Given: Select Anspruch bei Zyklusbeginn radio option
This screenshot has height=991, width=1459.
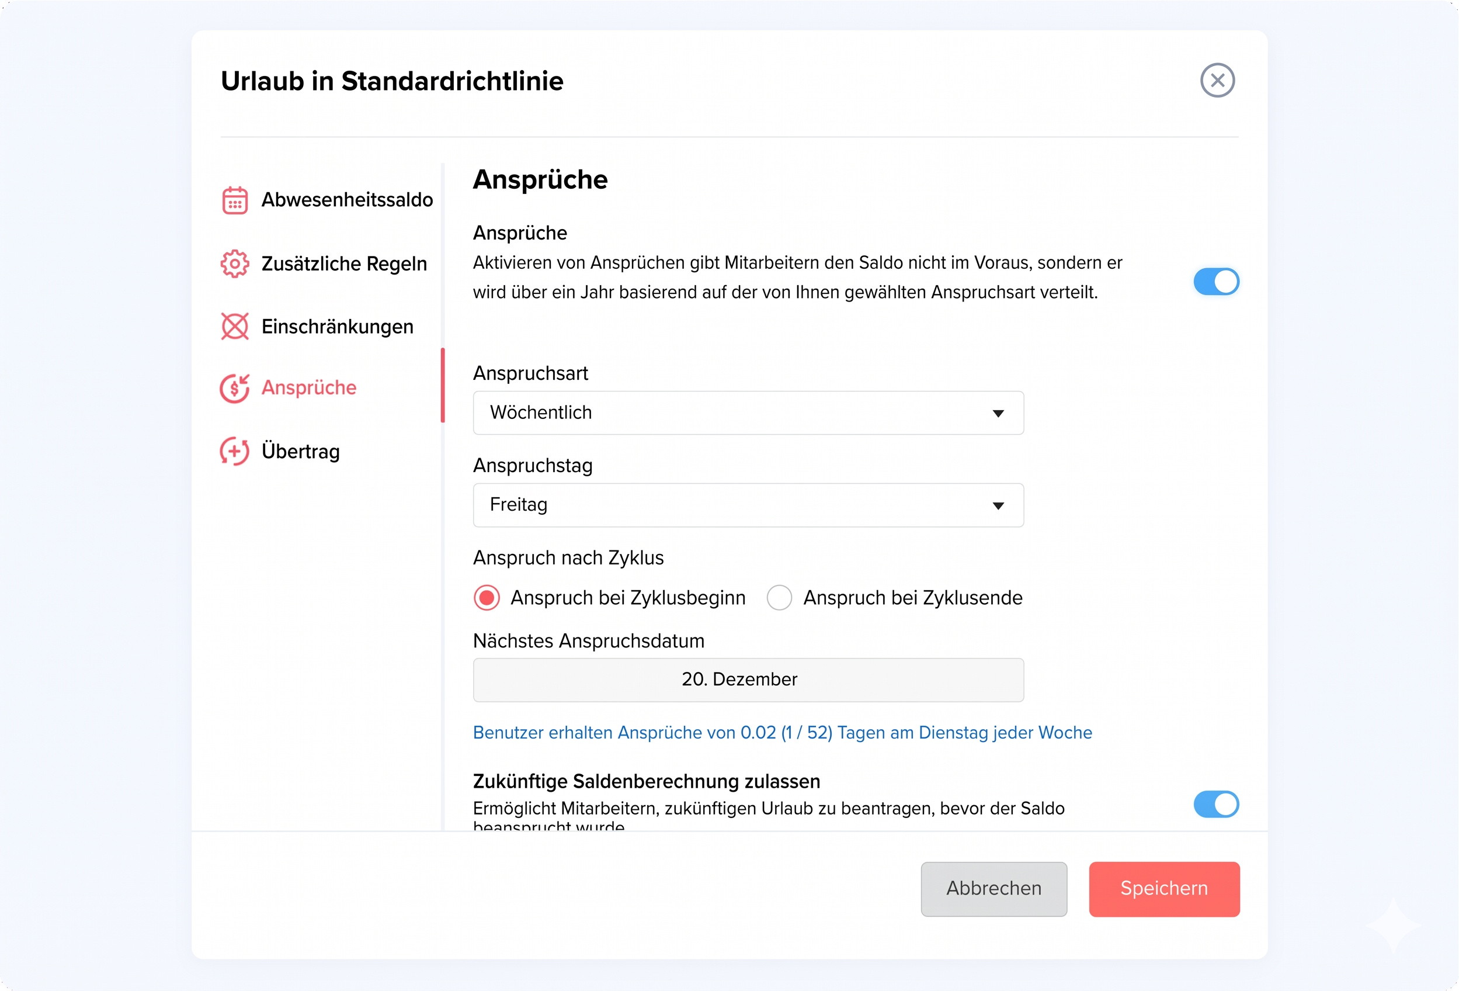Looking at the screenshot, I should coord(487,597).
